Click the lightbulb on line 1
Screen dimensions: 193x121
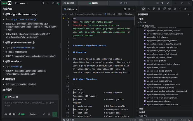tap(64, 18)
